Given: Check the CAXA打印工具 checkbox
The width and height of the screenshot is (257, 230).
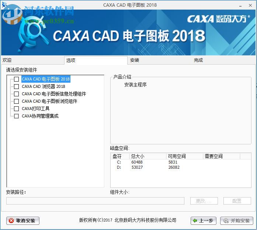Looking at the screenshot, I should coord(16,109).
